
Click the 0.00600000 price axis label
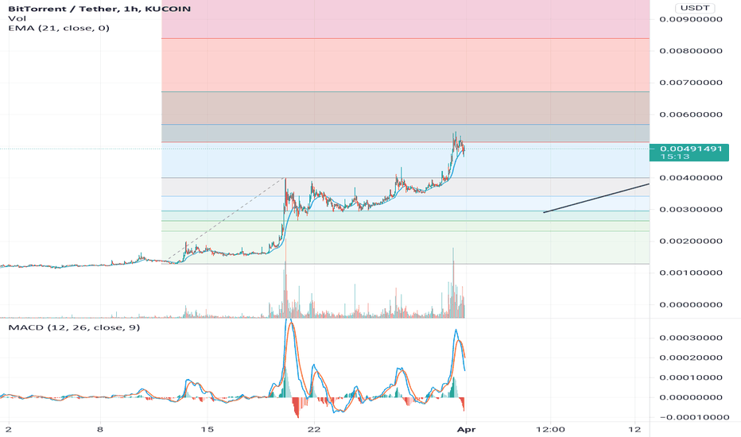(691, 114)
